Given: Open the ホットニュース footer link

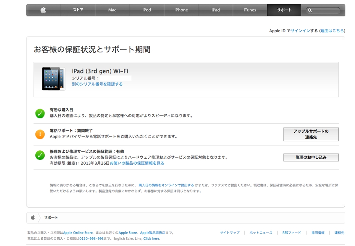Looking at the screenshot, I should tap(261, 232).
